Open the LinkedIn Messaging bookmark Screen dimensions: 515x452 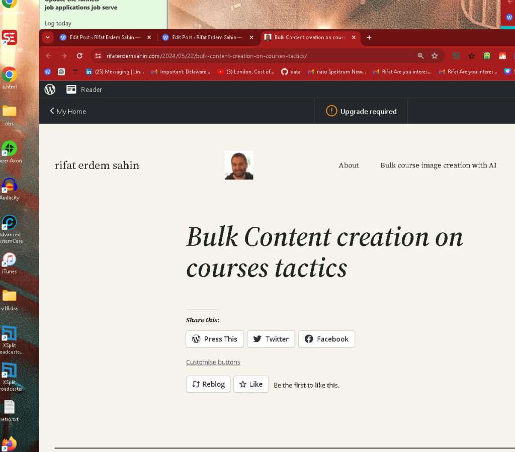(115, 71)
